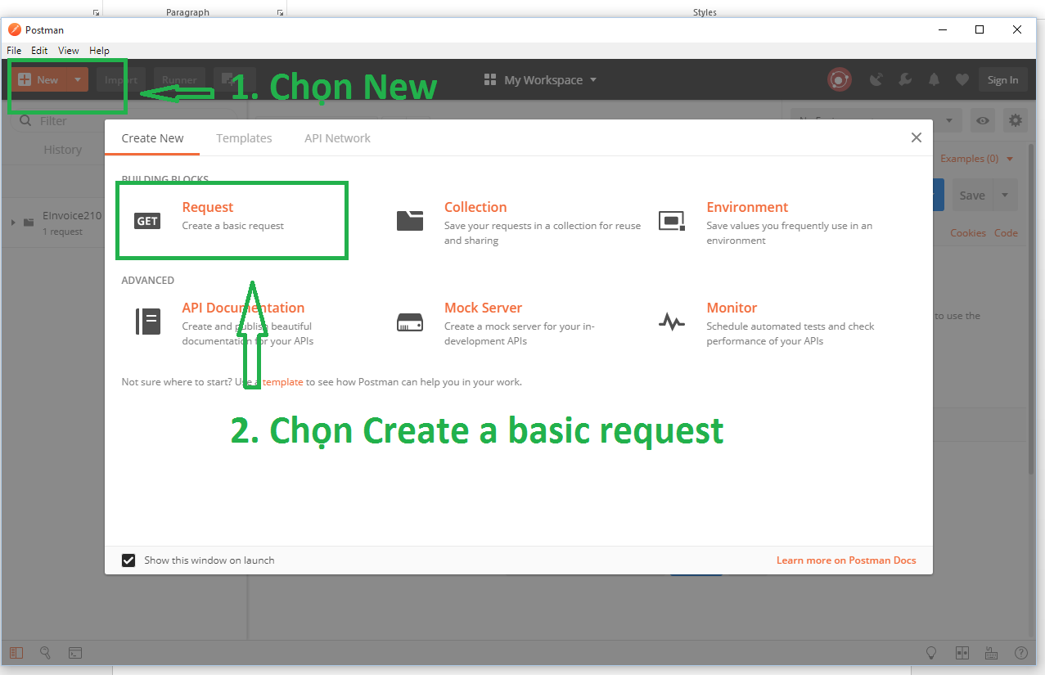
Task: Click the Sign In button
Action: [x=1002, y=79]
